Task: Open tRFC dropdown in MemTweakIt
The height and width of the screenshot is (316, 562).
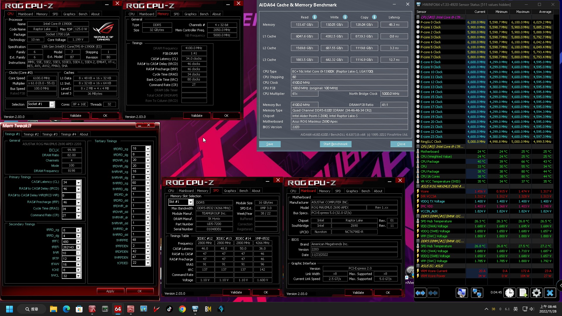Action: point(78,242)
